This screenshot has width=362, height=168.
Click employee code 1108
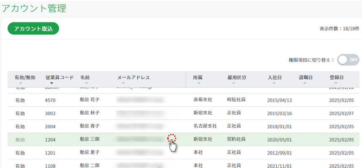click(x=50, y=166)
